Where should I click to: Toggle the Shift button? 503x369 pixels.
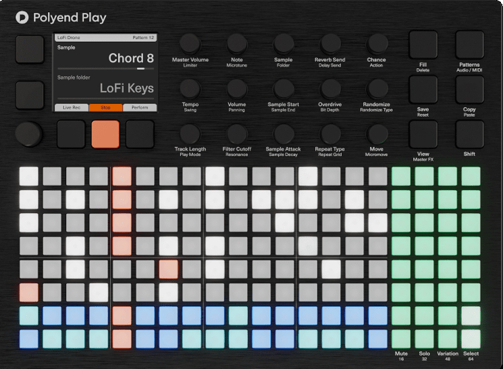click(469, 134)
